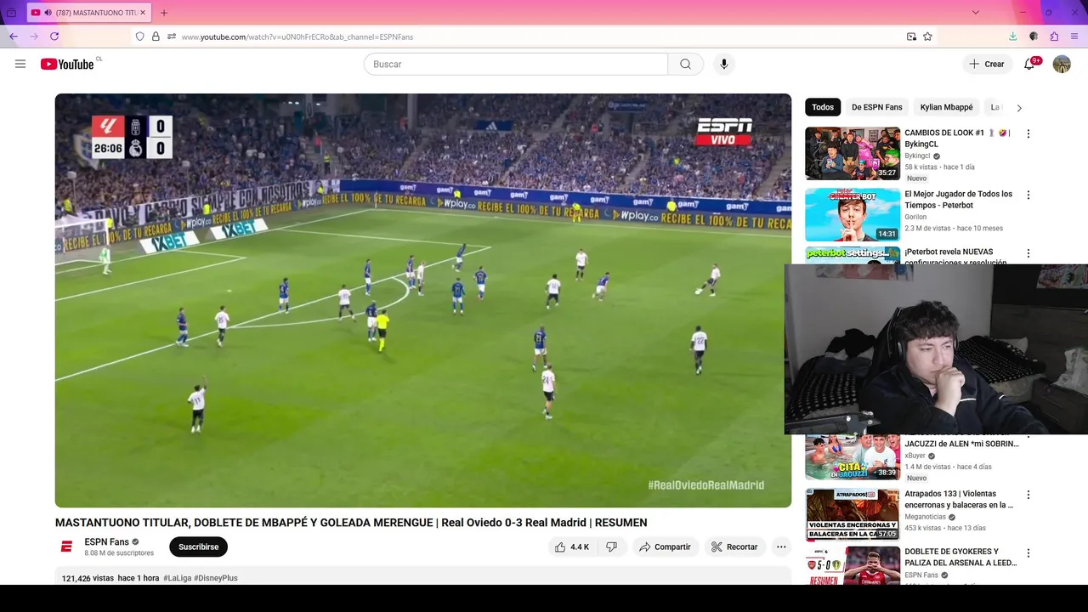
Task: Select the Kylian Mbappé chip
Action: click(x=946, y=107)
